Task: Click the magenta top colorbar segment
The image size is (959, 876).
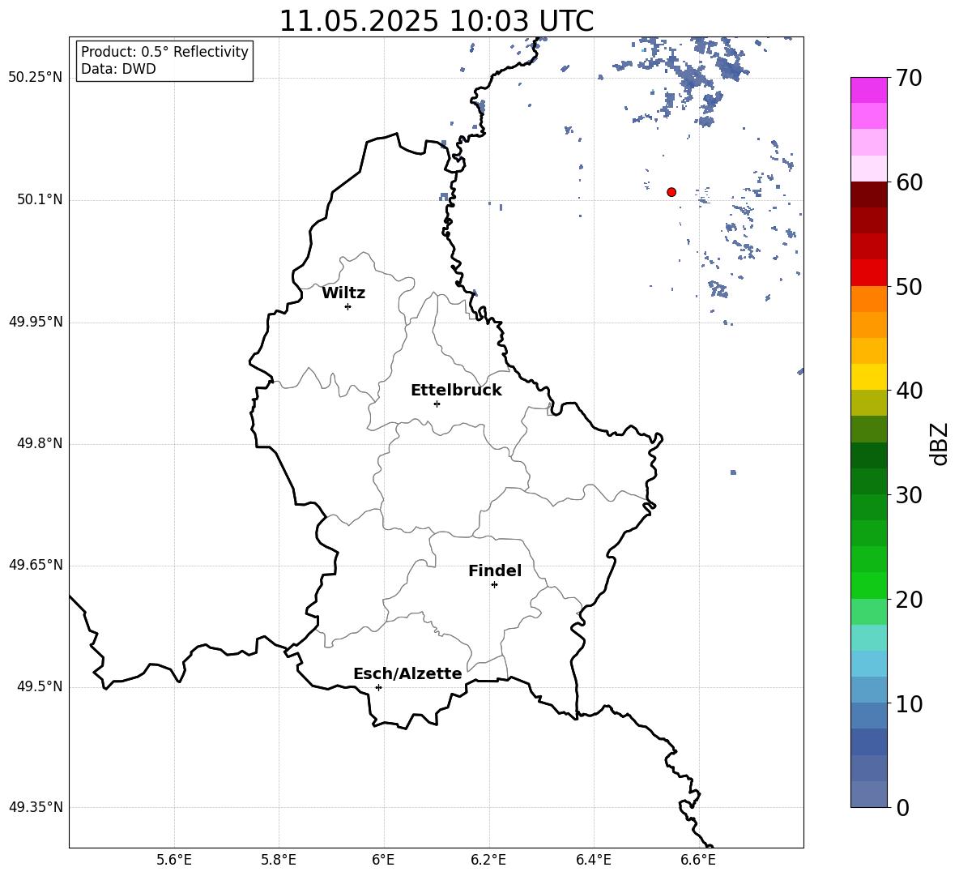Action: click(868, 90)
